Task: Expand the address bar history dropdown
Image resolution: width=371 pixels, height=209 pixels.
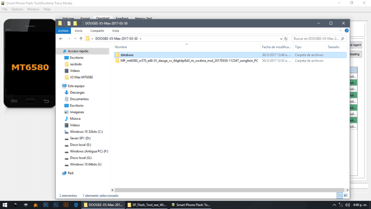Action: pos(281,39)
